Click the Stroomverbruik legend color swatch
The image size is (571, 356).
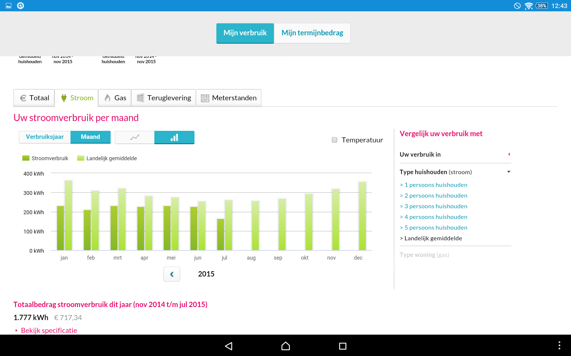[x=26, y=158]
